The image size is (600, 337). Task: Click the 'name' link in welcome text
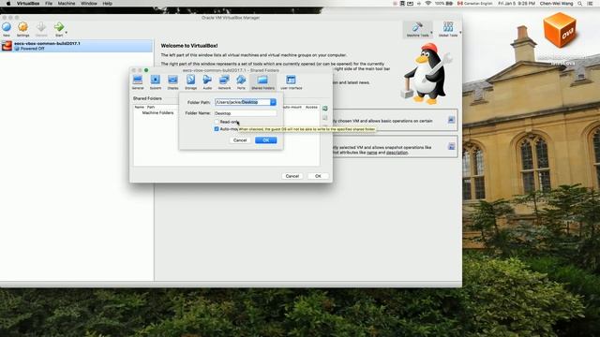[x=371, y=153]
